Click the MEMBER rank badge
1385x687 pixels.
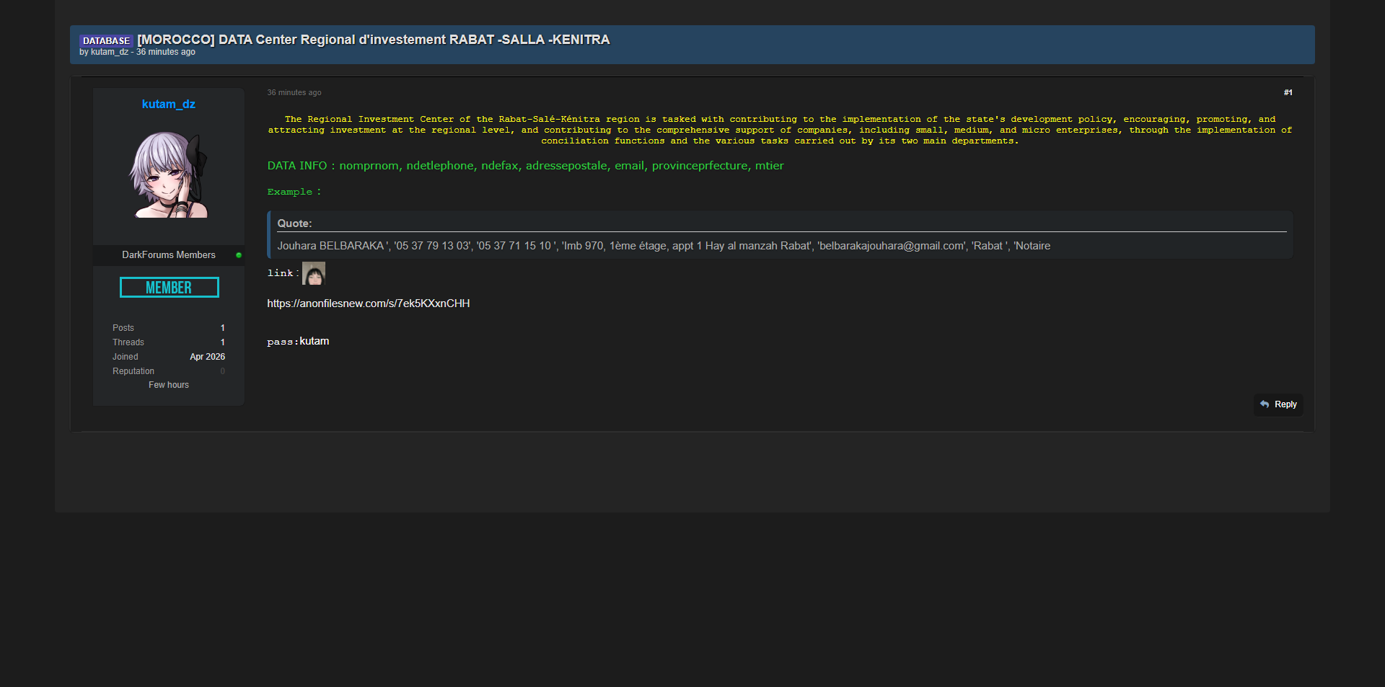pyautogui.click(x=169, y=288)
